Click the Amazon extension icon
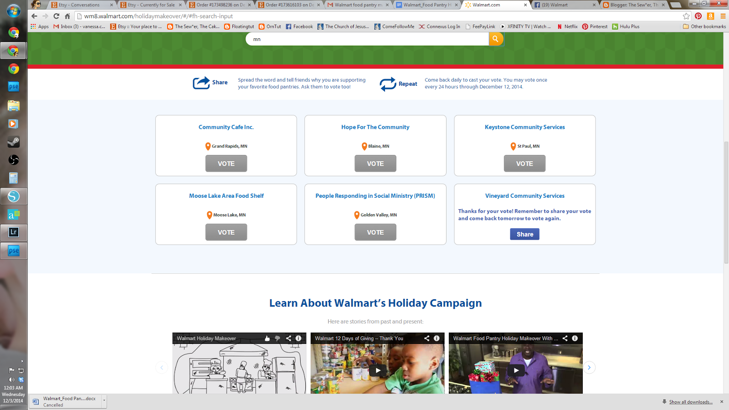The height and width of the screenshot is (410, 729). tap(710, 16)
